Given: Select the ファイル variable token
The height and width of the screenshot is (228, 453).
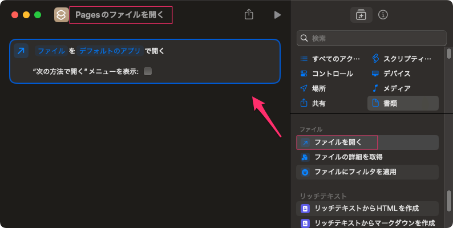Looking at the screenshot, I should [51, 51].
